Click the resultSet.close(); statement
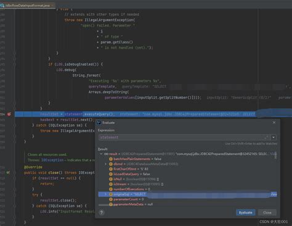The width and height of the screenshot is (292, 226). click(x=59, y=200)
